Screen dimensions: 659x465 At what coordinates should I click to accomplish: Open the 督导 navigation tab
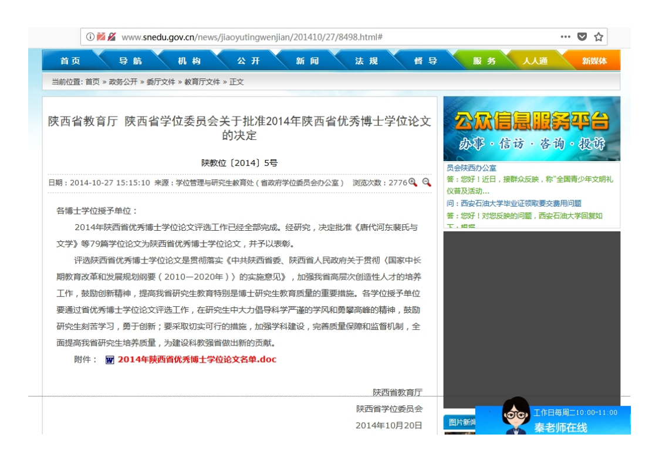click(425, 61)
